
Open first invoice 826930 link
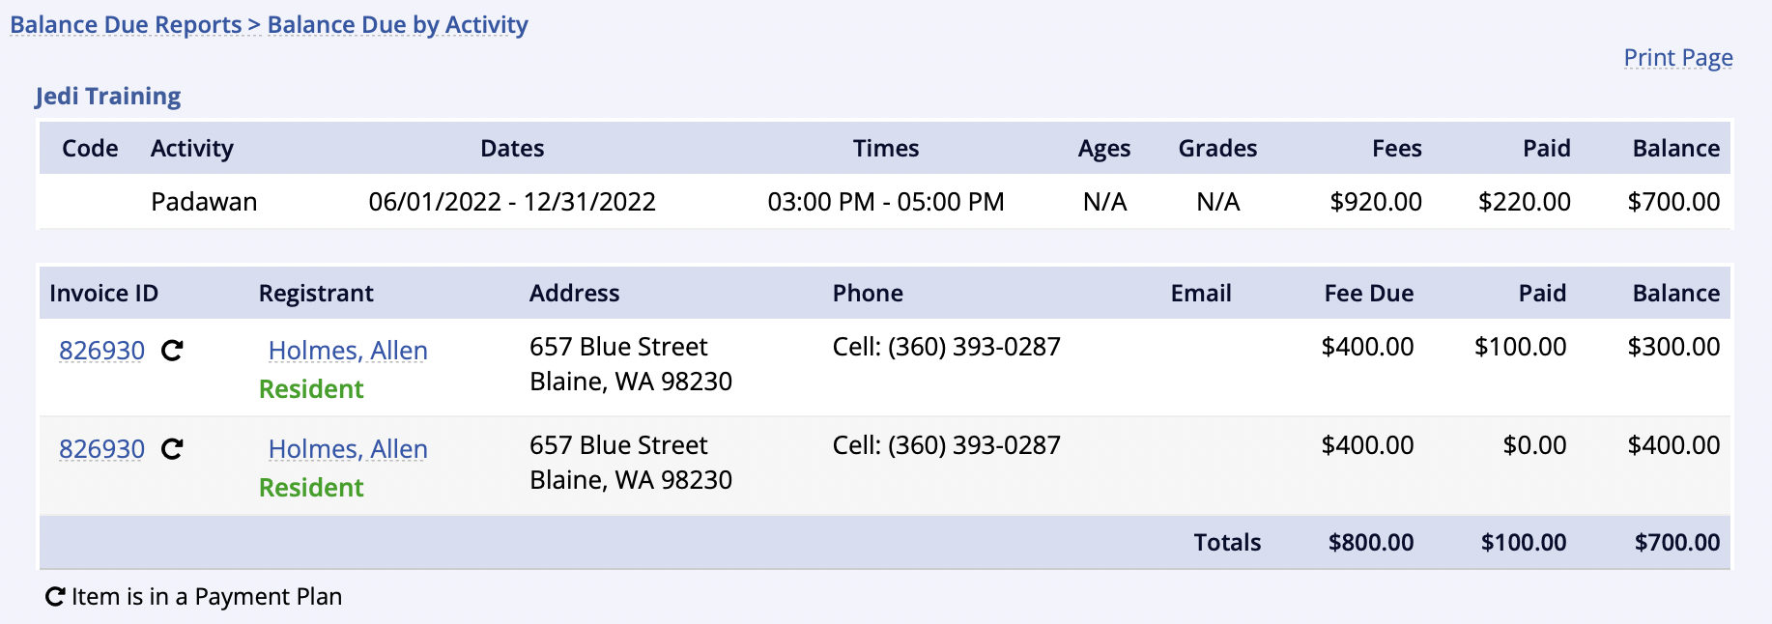point(101,351)
